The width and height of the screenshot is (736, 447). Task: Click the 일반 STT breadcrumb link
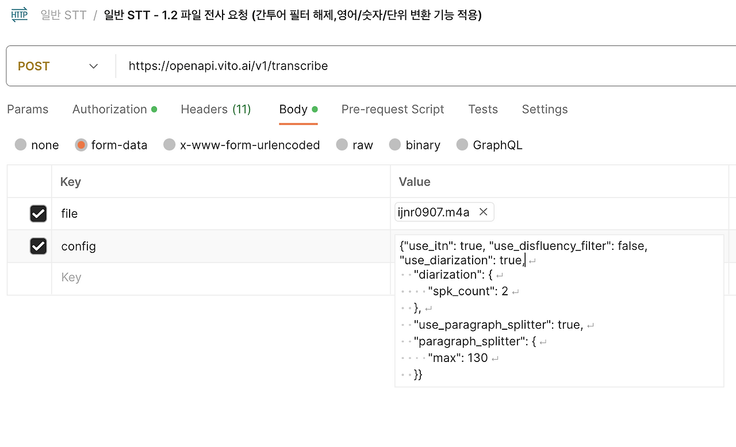coord(63,15)
